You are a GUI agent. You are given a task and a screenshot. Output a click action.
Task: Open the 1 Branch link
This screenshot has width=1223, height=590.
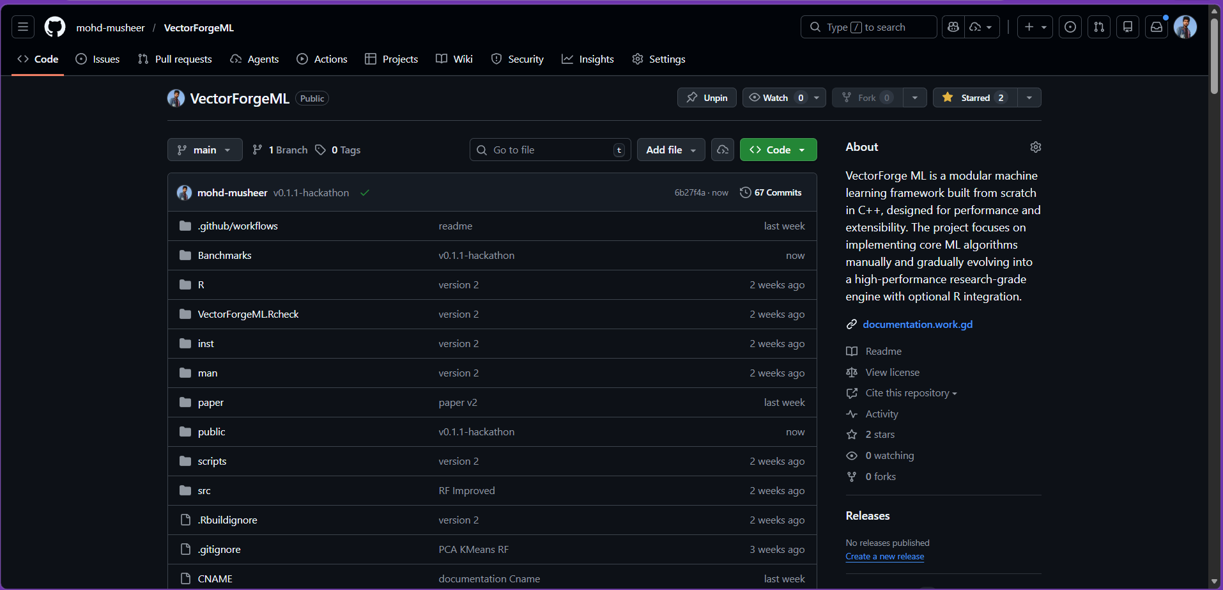click(x=280, y=150)
